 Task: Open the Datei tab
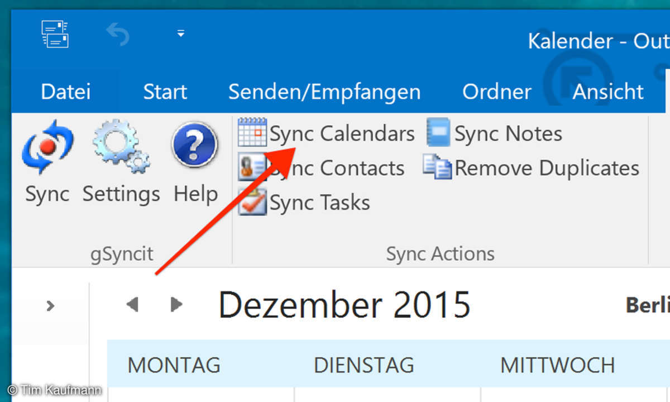pyautogui.click(x=65, y=92)
